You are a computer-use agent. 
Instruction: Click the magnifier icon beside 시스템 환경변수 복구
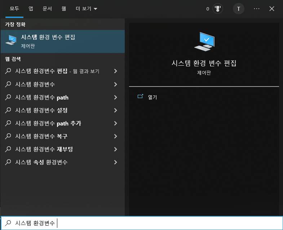coord(8,136)
